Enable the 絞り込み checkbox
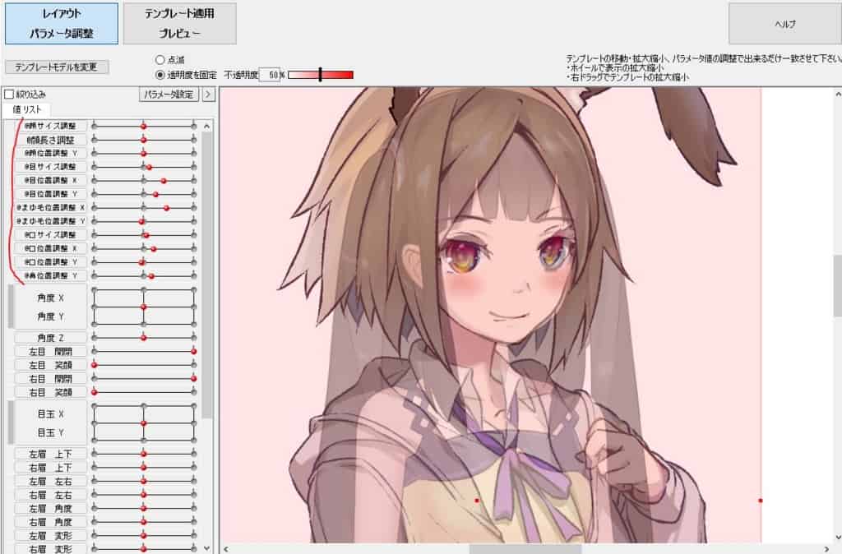This screenshot has height=554, width=842. 9,95
